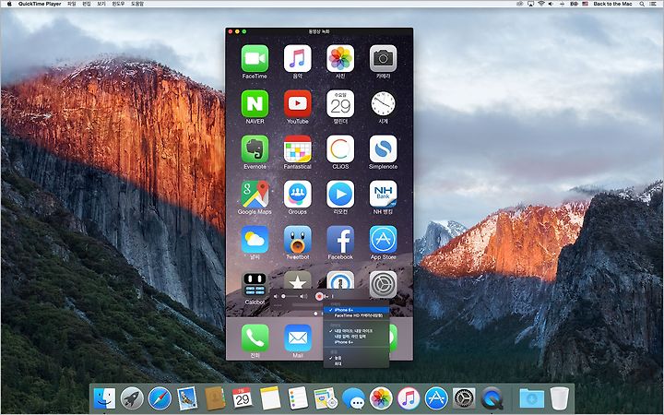Open the CLiOS app icon
Image resolution: width=664 pixels, height=415 pixels.
[x=340, y=148]
